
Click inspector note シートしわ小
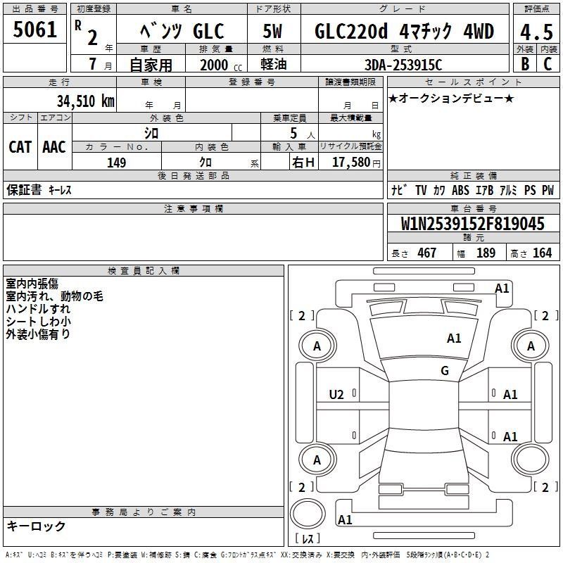click(39, 321)
